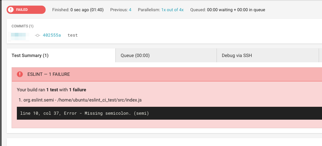Click the ESLINT — 1 FAILURE header

click(x=167, y=74)
